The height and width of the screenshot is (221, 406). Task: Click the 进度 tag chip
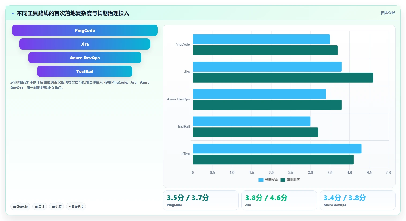click(57, 207)
